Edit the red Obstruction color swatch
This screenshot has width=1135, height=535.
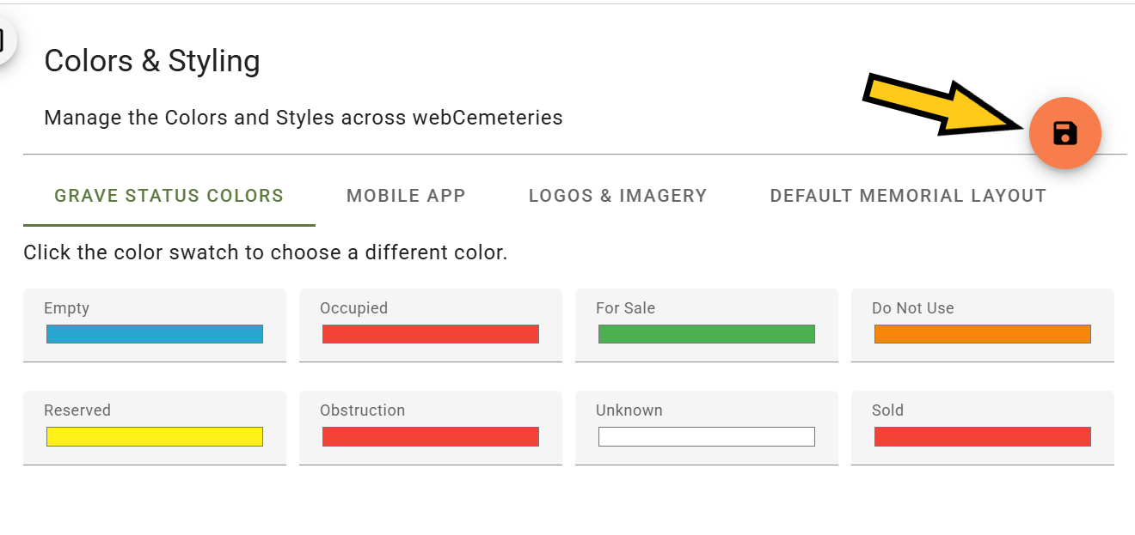tap(431, 436)
